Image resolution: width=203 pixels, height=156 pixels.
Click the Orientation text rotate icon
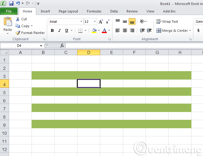point(142,22)
